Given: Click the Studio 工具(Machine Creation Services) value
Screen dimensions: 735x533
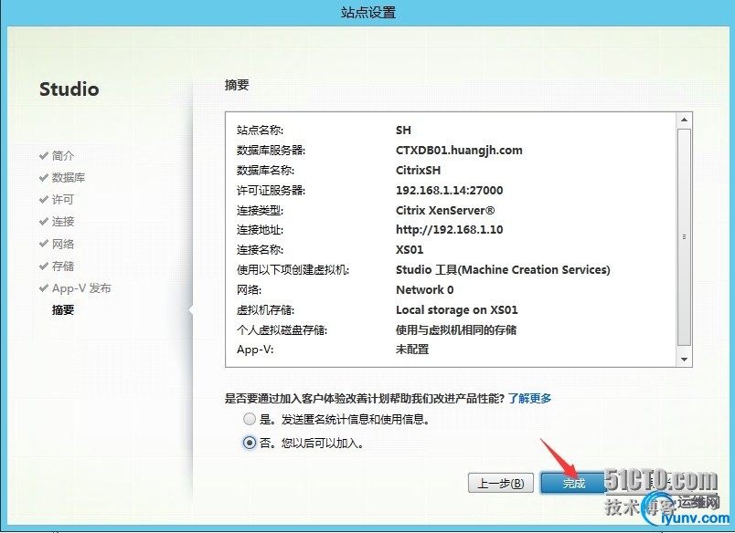Looking at the screenshot, I should click(503, 269).
